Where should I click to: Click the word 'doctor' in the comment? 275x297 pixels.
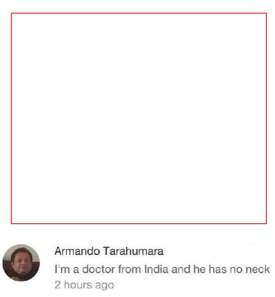[99, 269]
